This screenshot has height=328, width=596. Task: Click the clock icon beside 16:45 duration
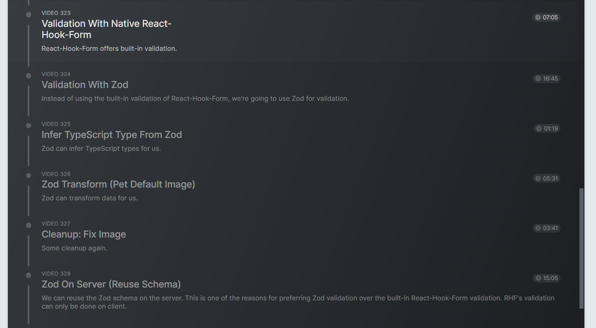538,78
